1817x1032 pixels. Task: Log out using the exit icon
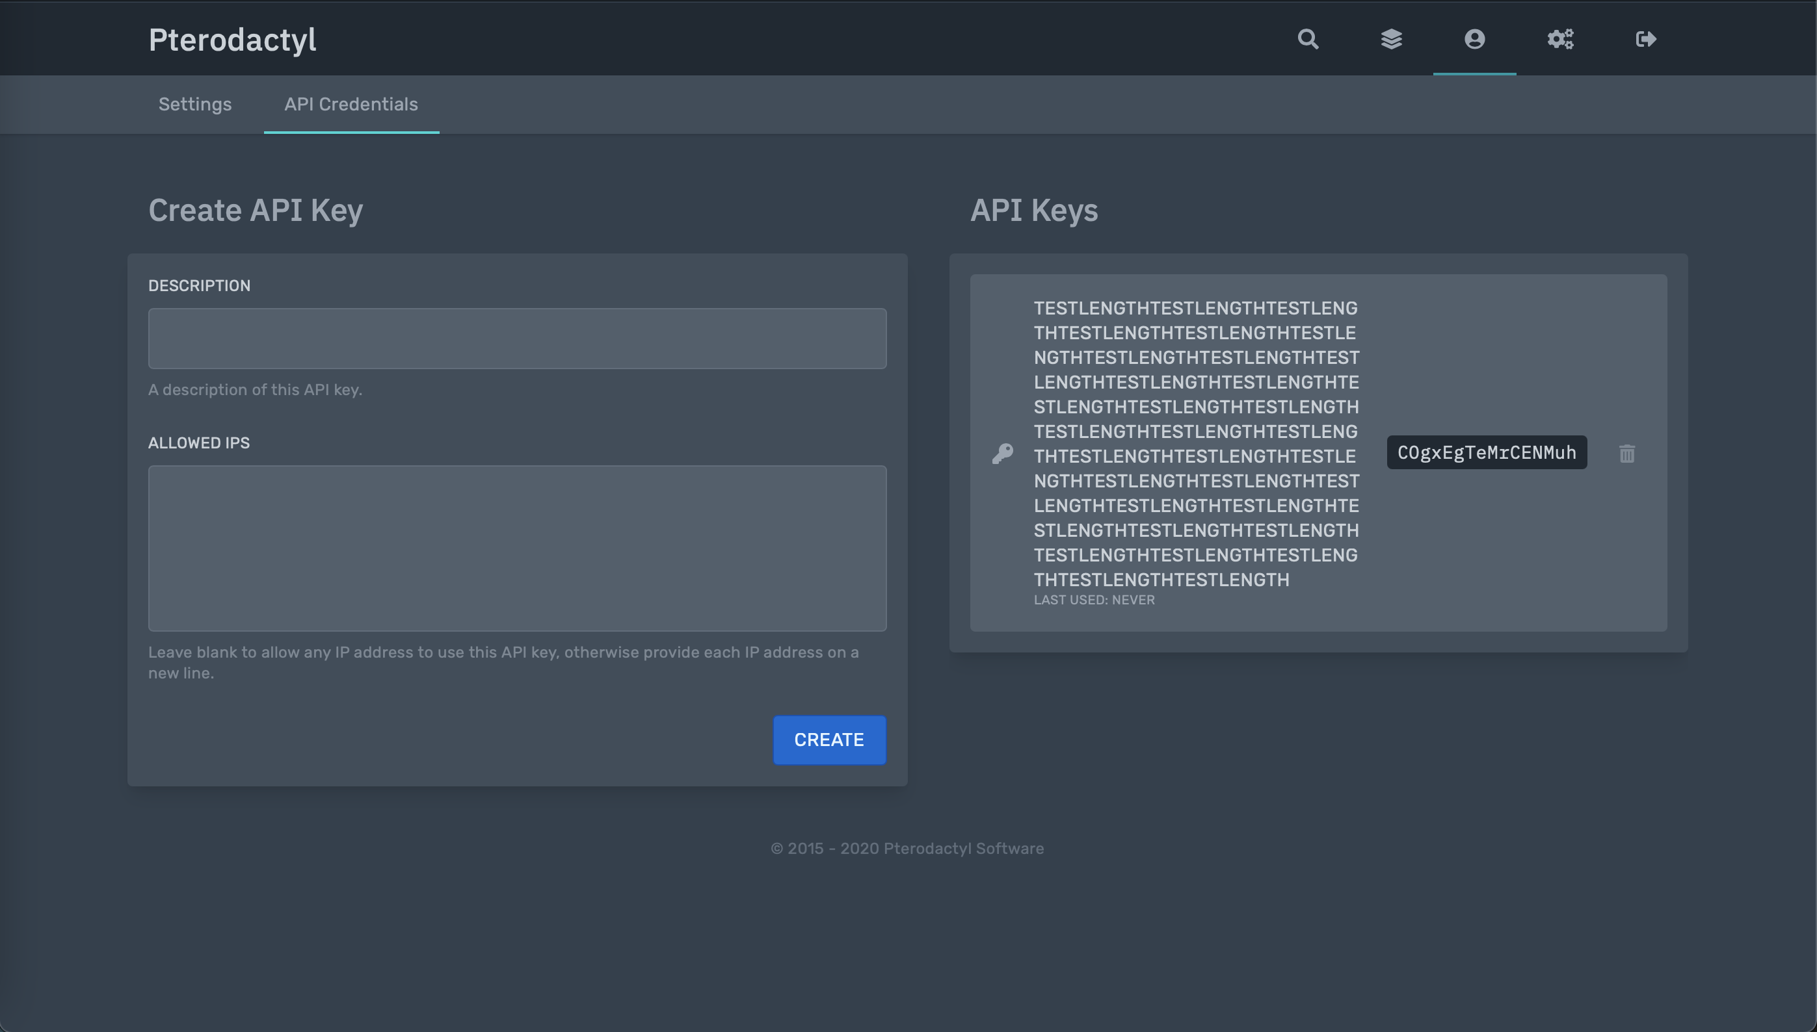click(1646, 39)
